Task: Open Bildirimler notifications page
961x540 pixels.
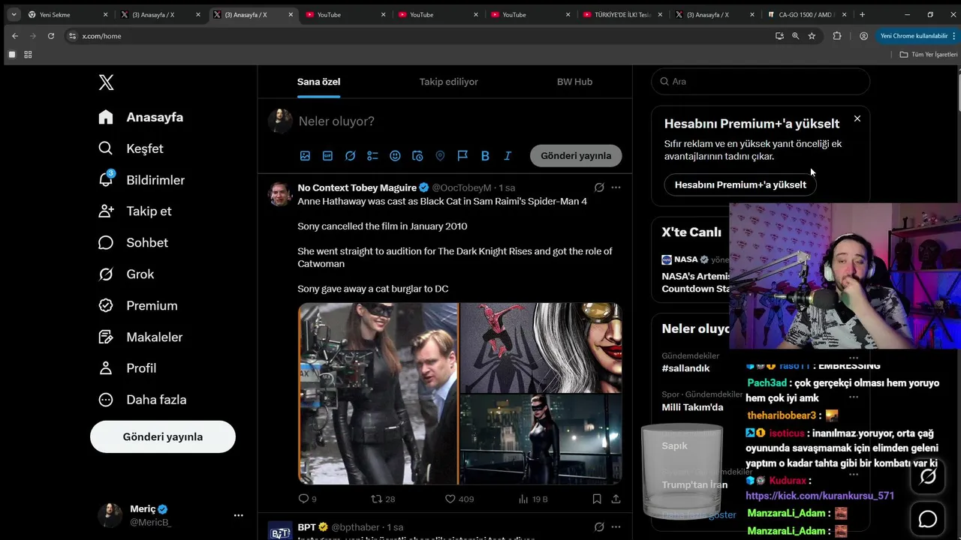Action: coord(141,180)
